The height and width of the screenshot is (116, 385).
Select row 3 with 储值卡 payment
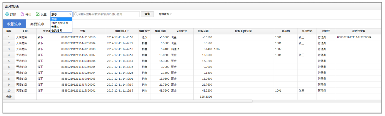tap(192, 49)
